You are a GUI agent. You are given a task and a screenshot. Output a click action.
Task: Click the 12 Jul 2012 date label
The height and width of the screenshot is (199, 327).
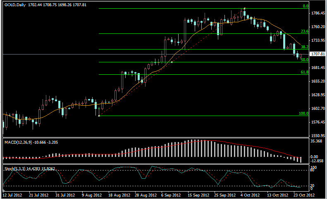(x=12, y=195)
